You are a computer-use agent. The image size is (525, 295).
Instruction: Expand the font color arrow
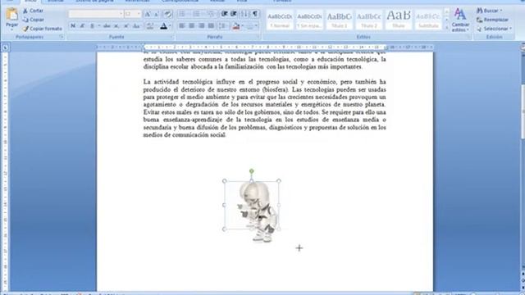pos(170,26)
